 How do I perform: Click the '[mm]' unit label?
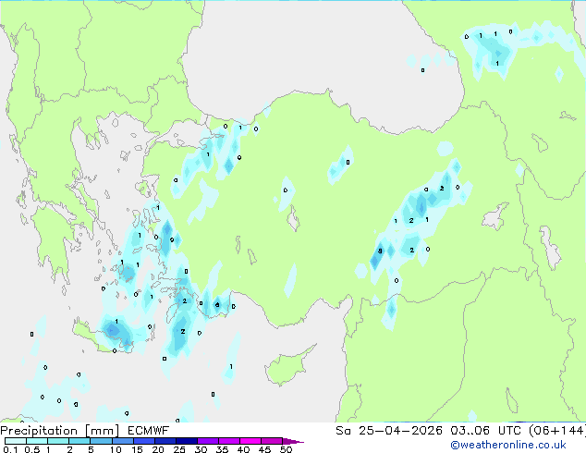102,431
